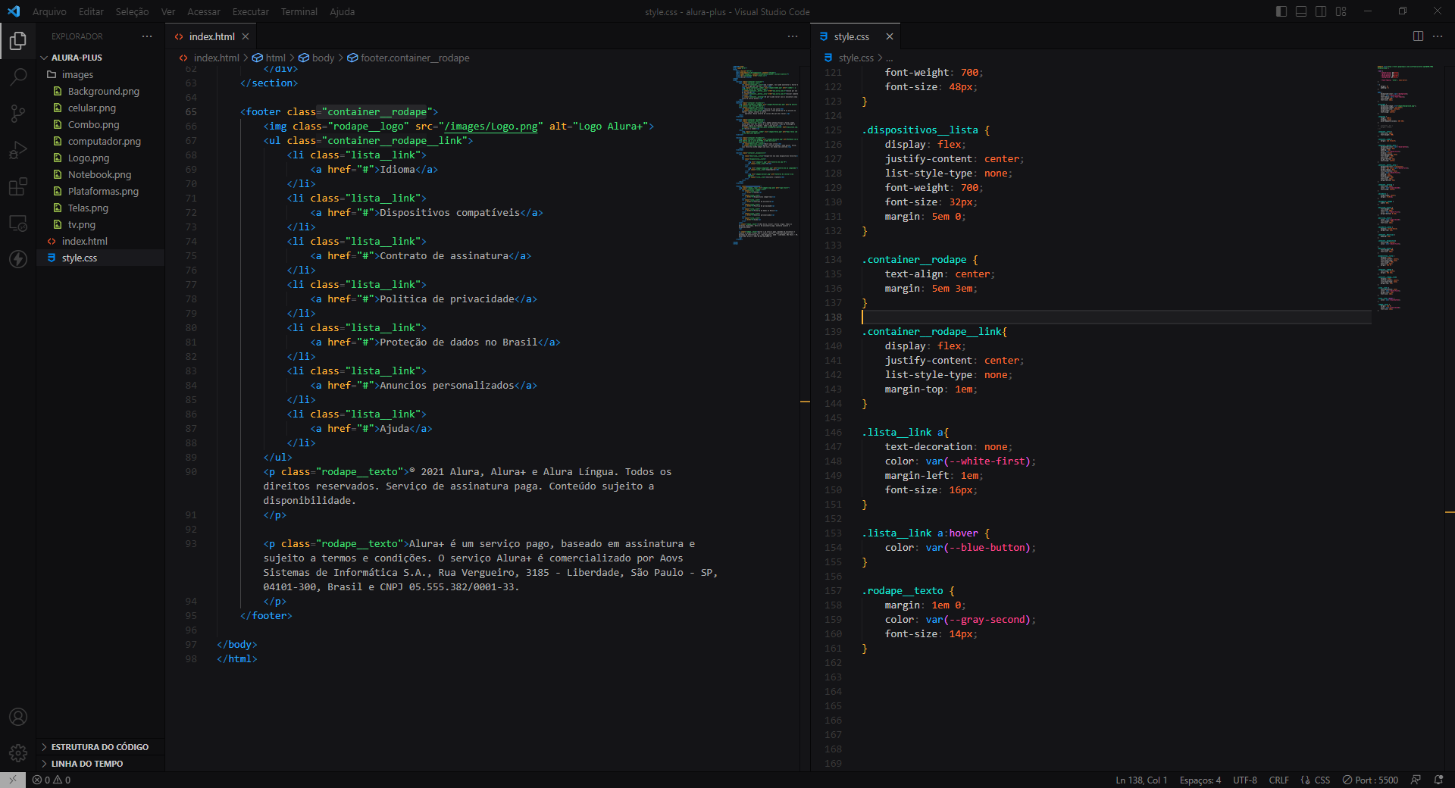Switch to the index.html editor tab

point(211,36)
